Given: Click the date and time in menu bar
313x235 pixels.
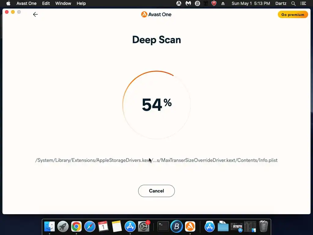Looking at the screenshot, I should [251, 3].
